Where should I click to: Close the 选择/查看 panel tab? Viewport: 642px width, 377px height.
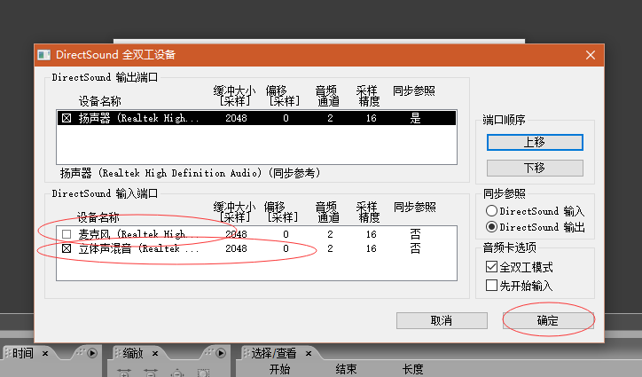[x=309, y=353]
